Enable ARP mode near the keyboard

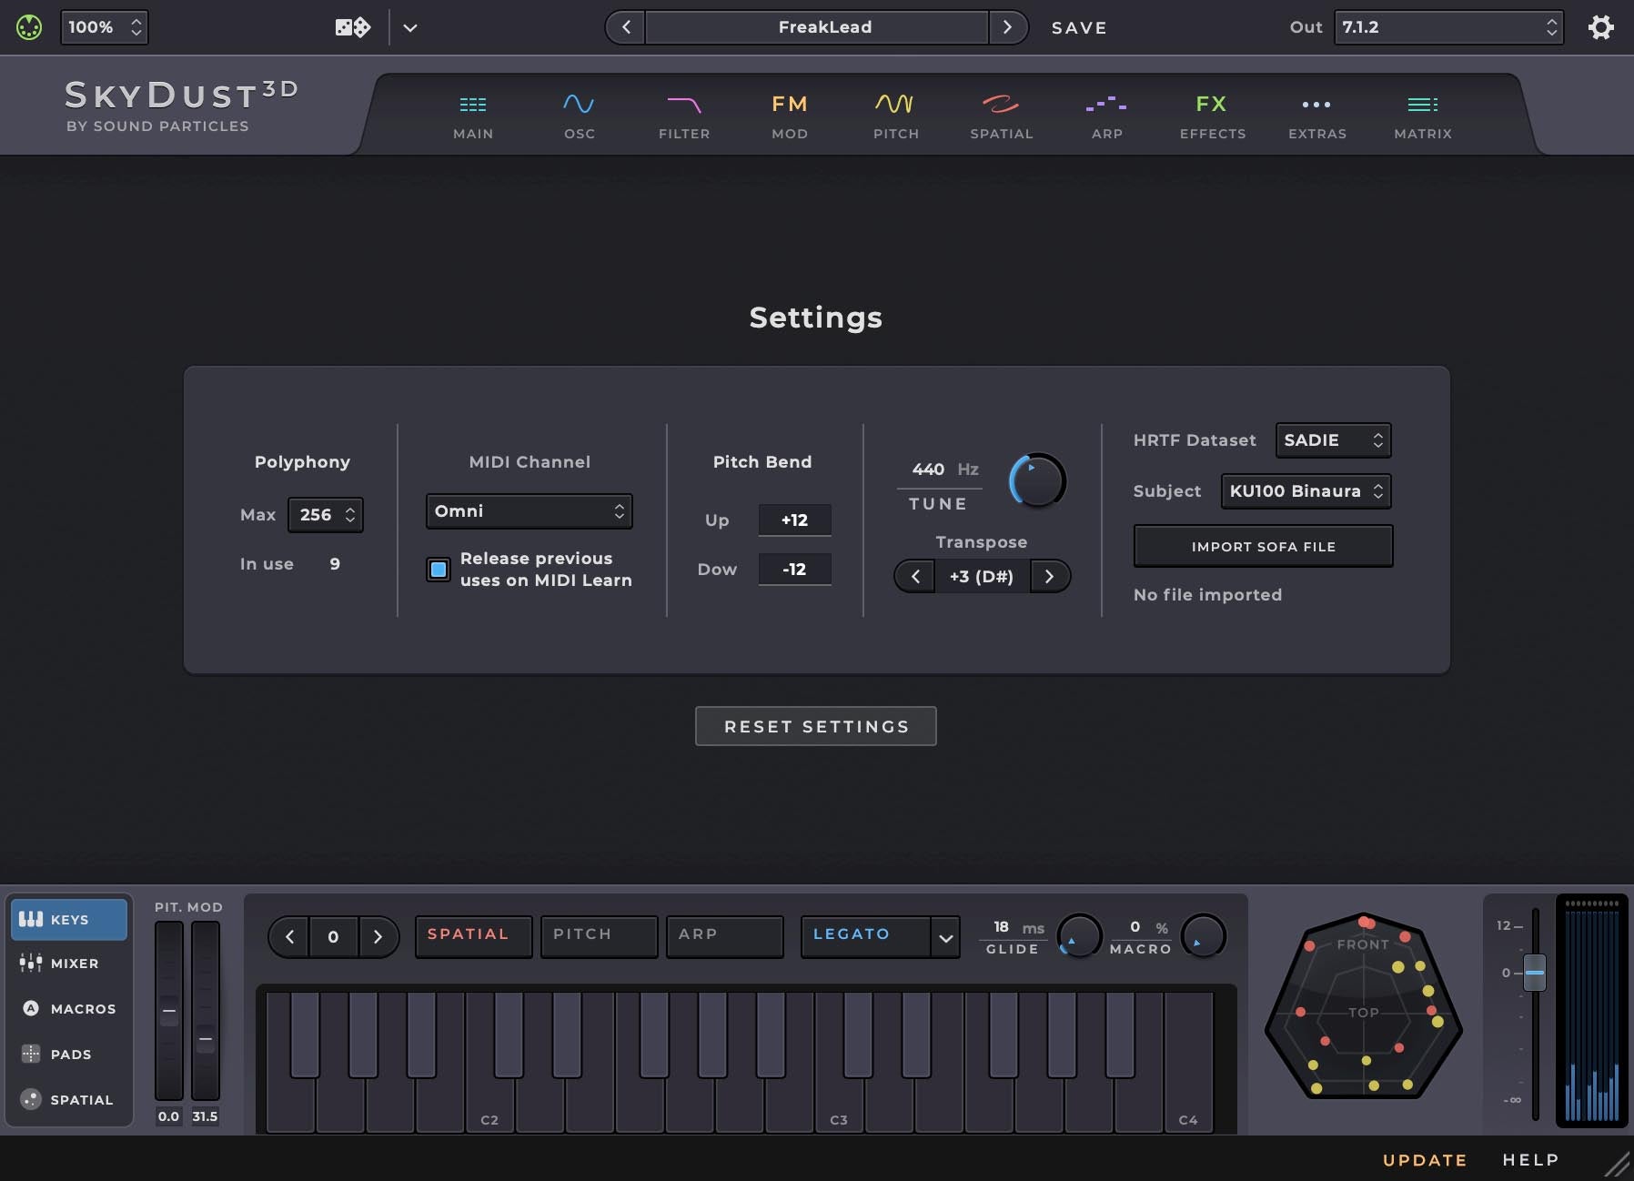pos(724,935)
